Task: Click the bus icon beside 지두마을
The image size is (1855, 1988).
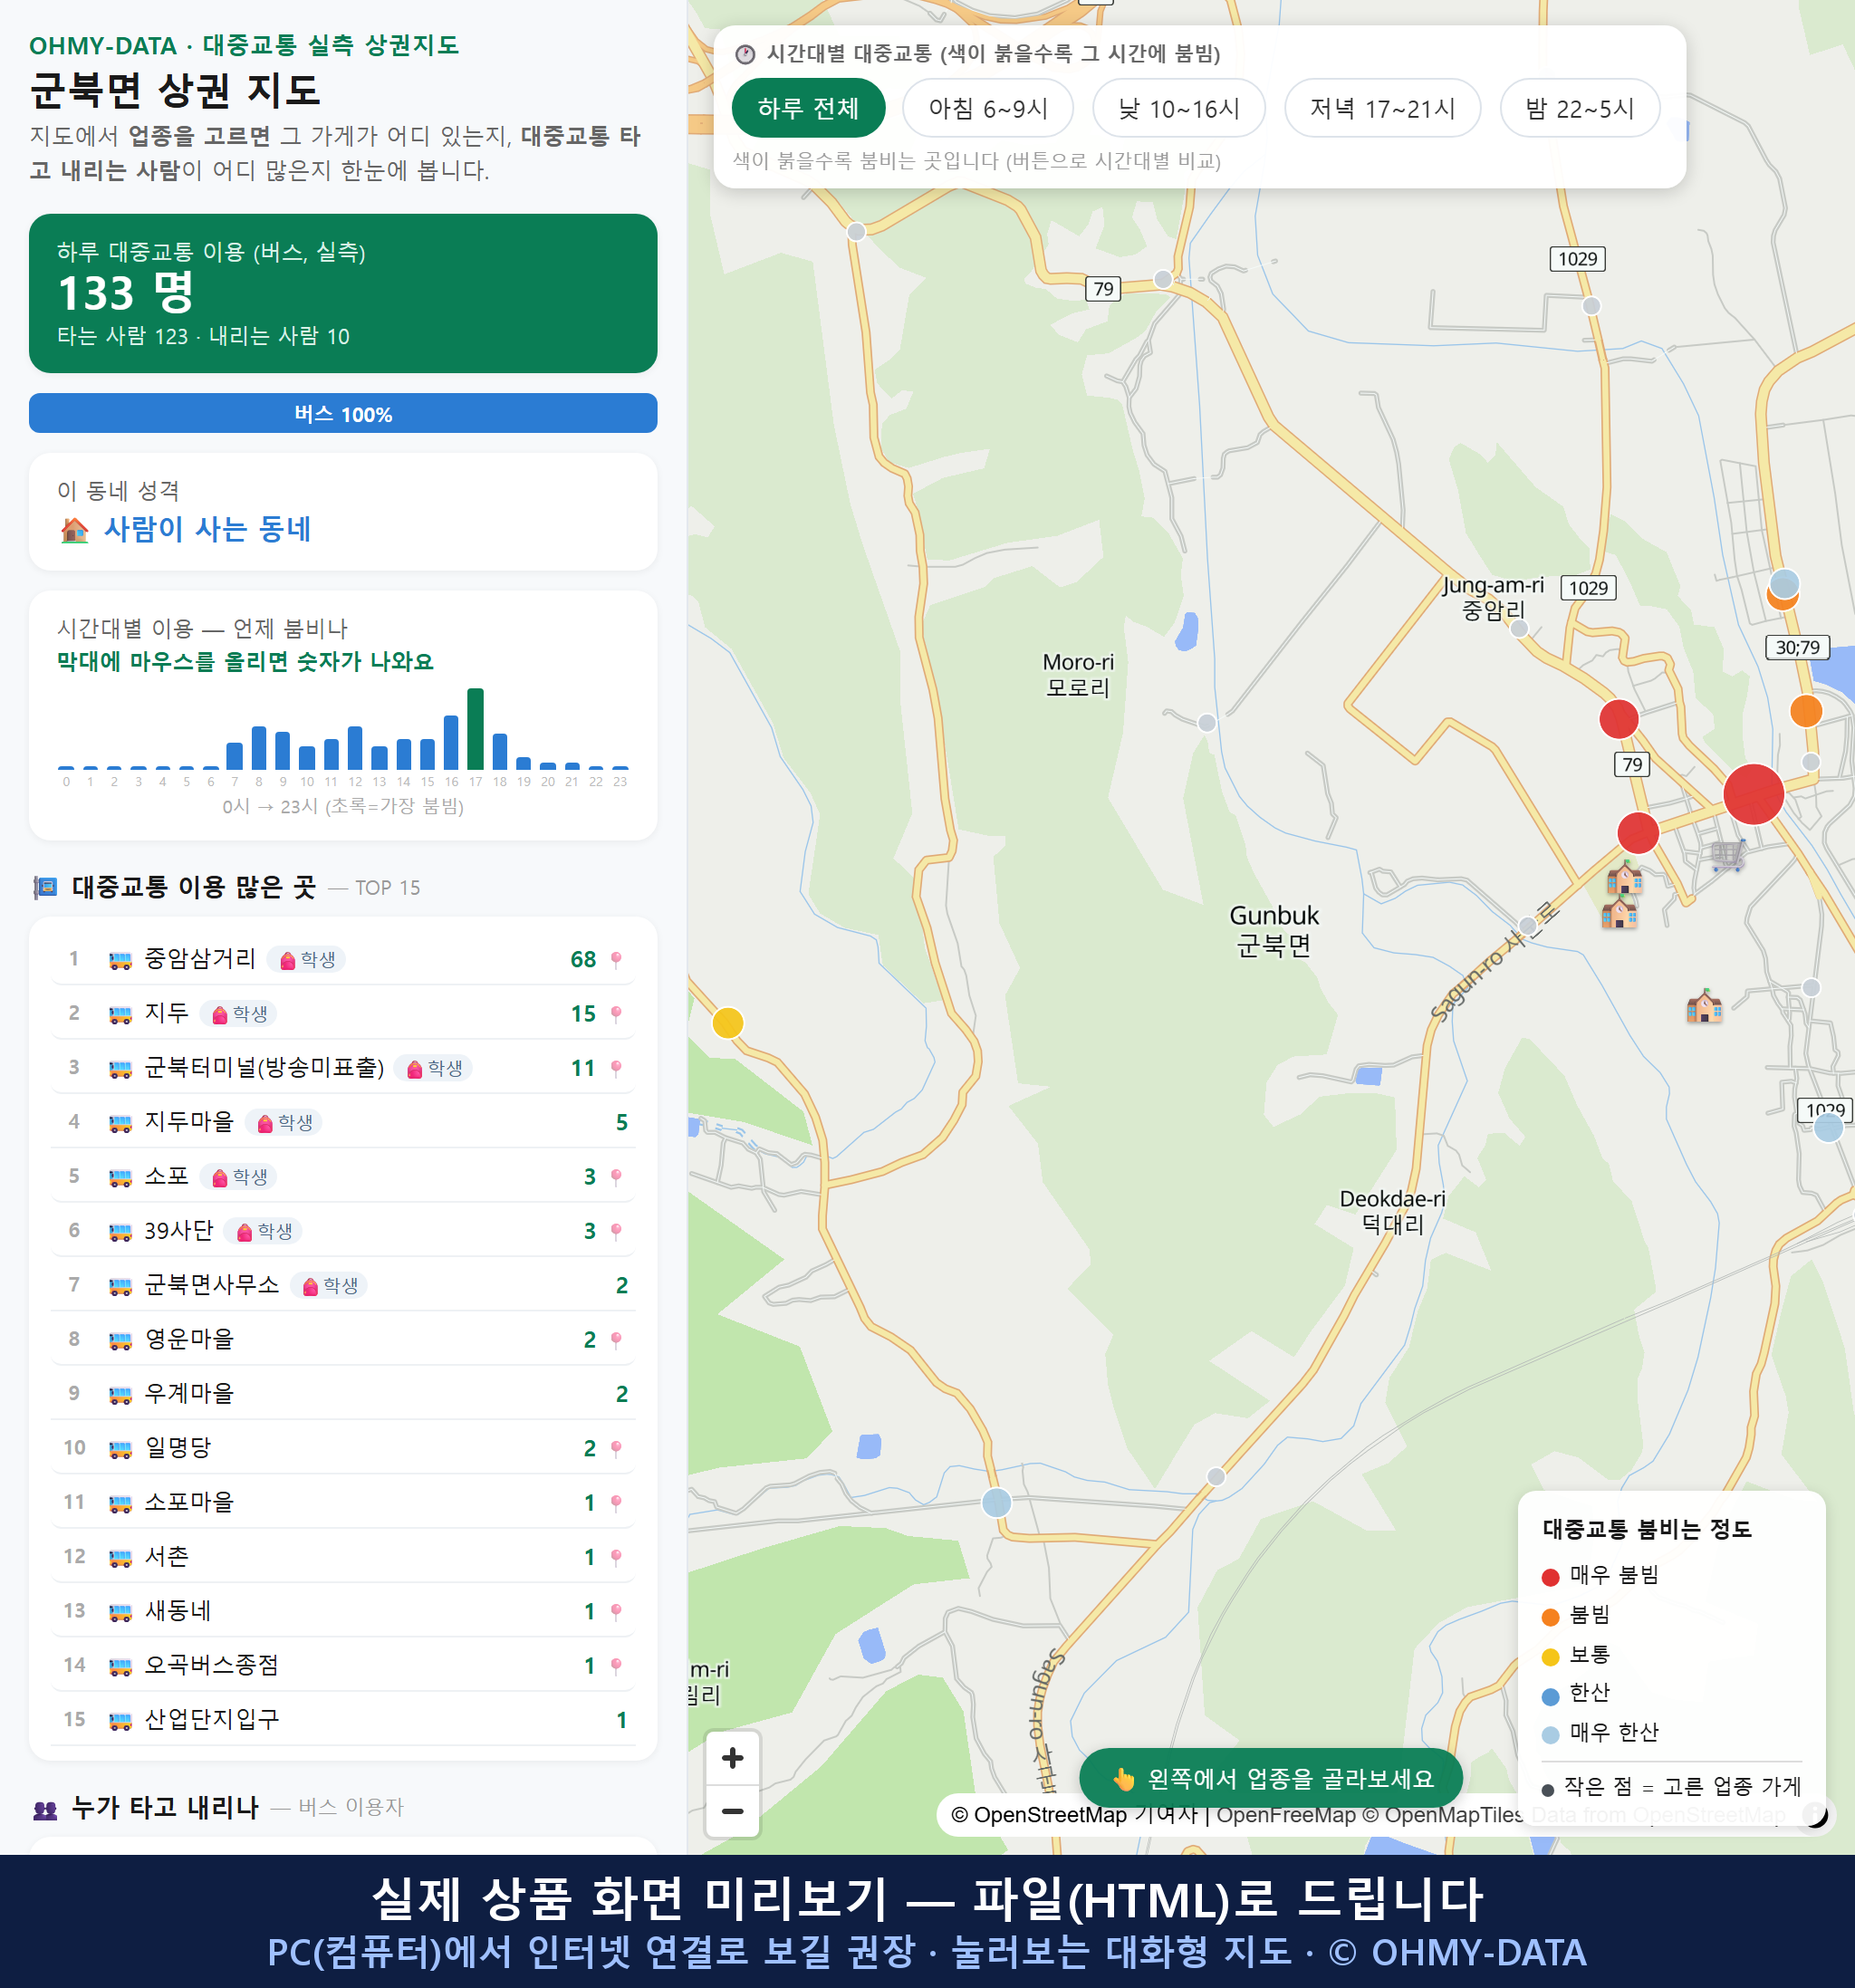Action: coord(120,1123)
